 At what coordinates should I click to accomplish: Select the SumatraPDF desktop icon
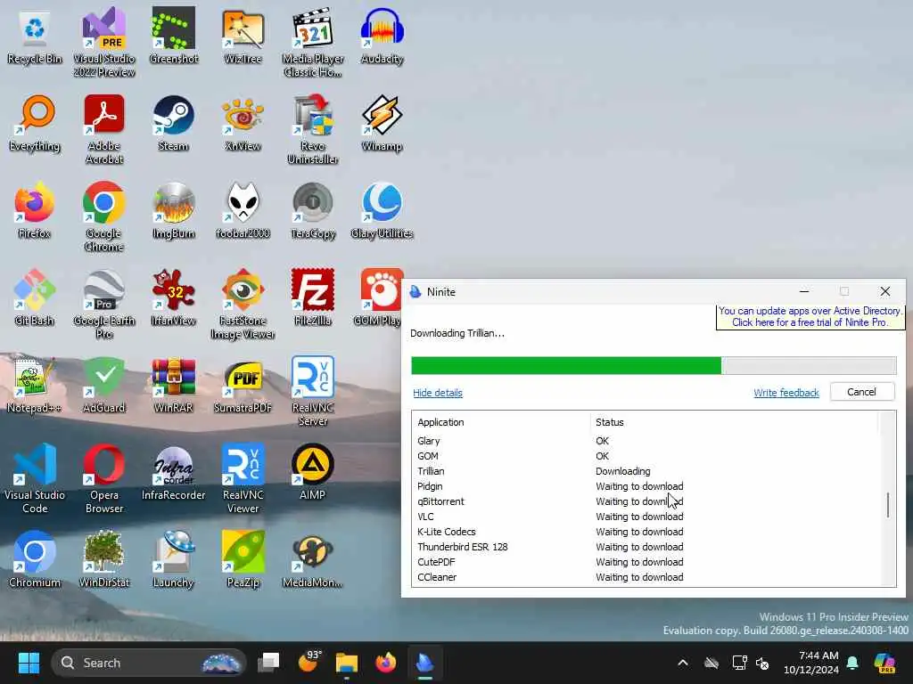(243, 386)
